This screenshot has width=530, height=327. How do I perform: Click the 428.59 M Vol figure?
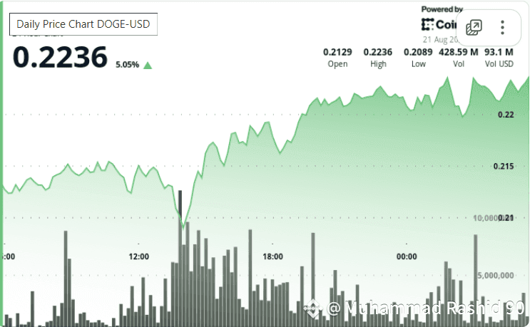point(459,52)
